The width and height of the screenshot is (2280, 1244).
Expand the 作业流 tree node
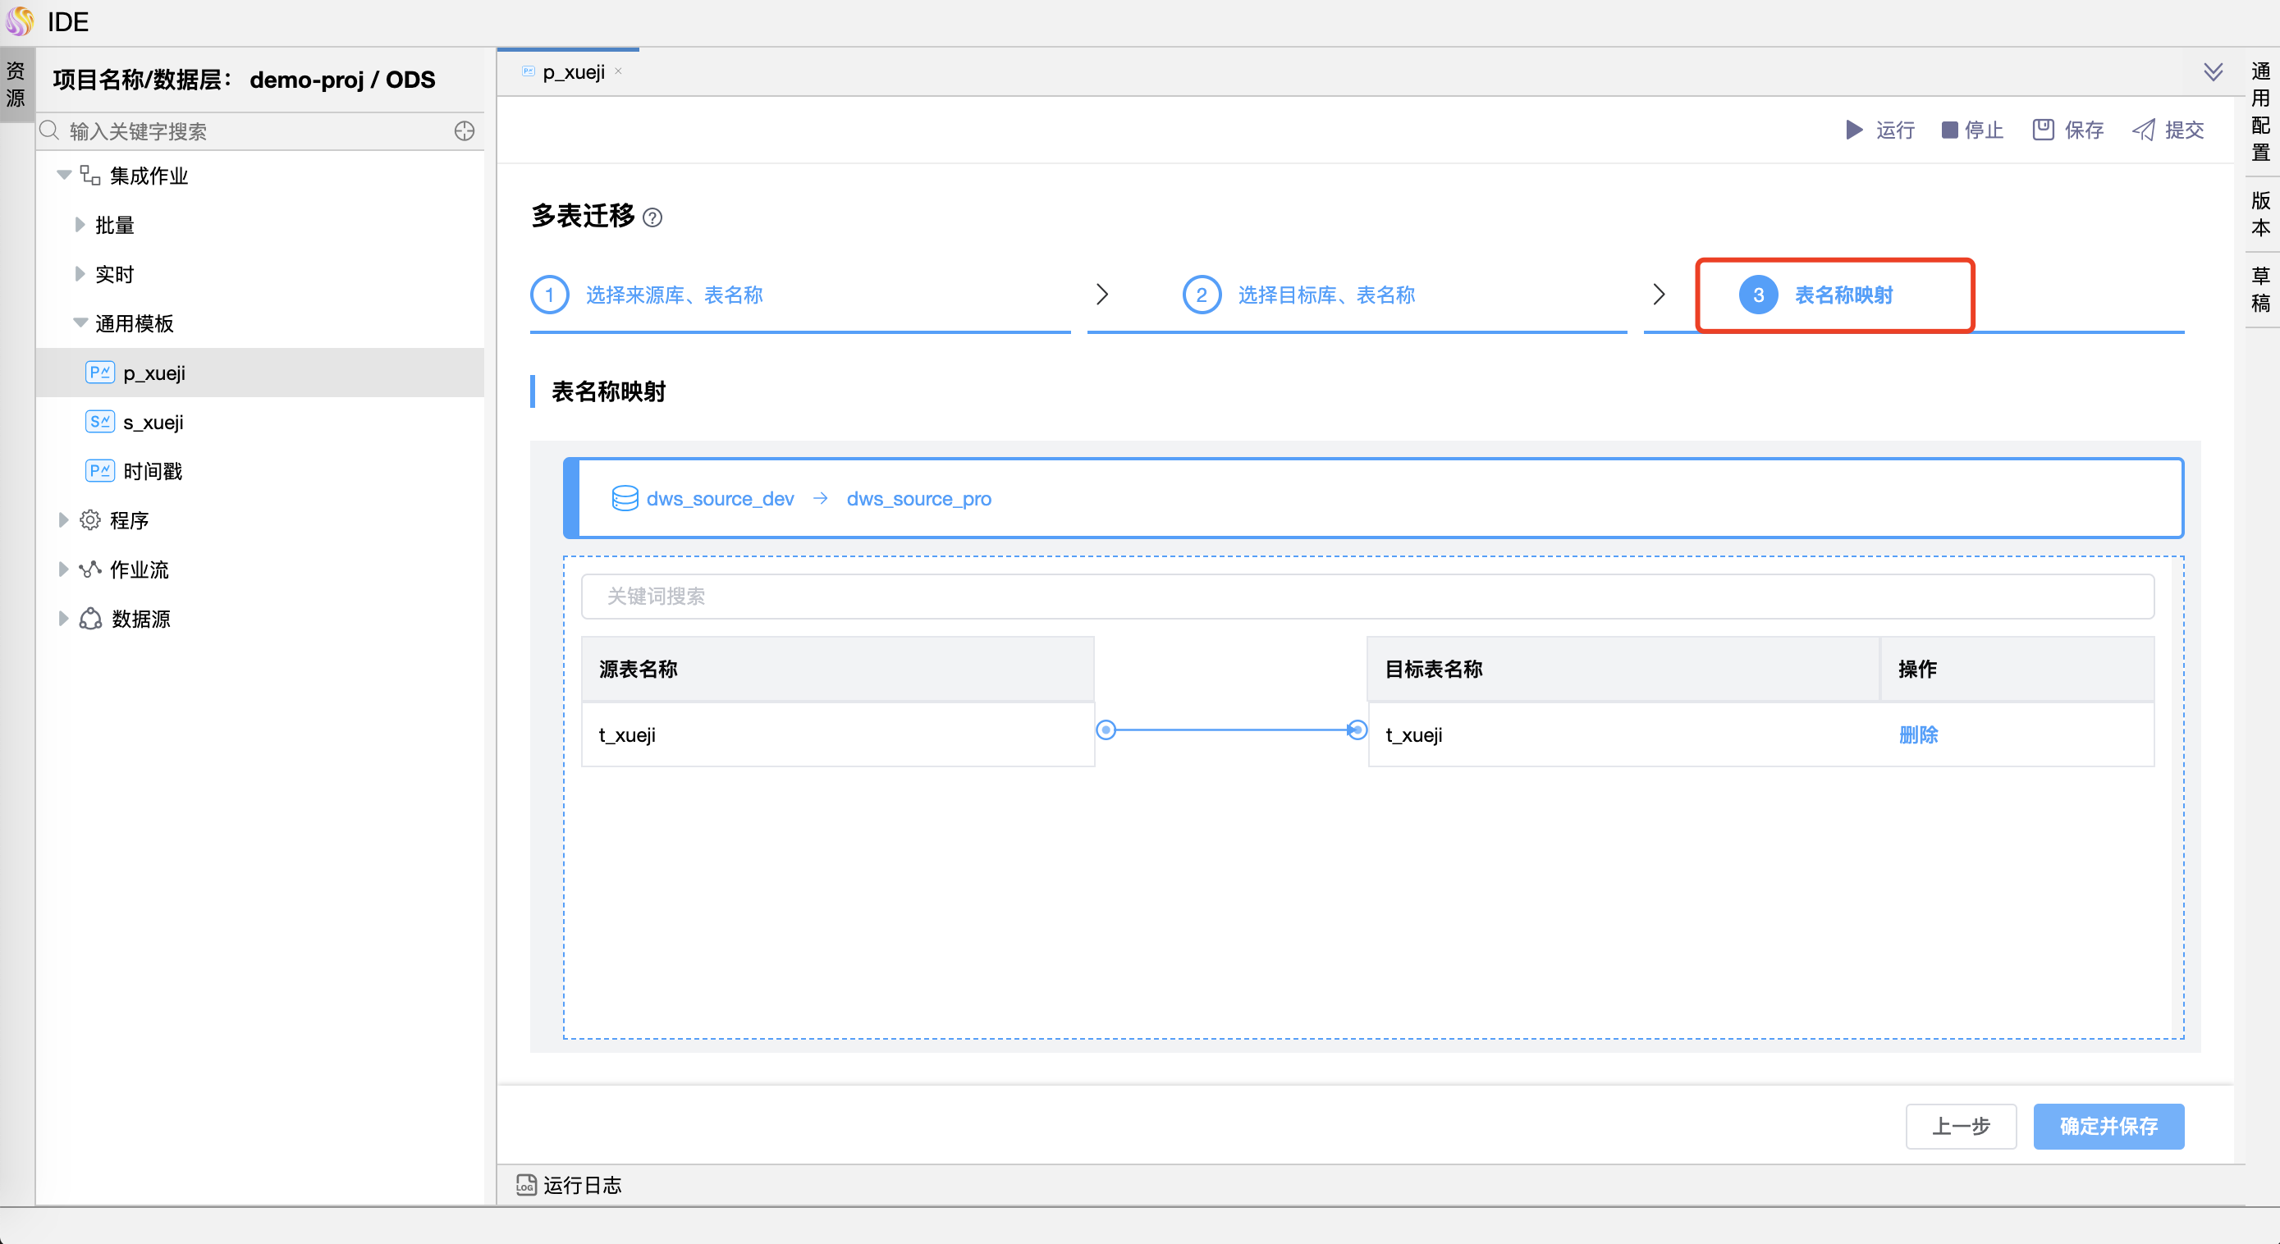(x=64, y=569)
